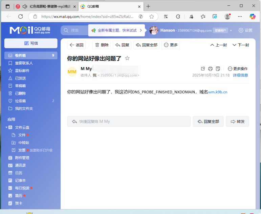The width and height of the screenshot is (261, 214).
Task: Click the open-in-new-window icon in the message header
Action: (x=203, y=69)
